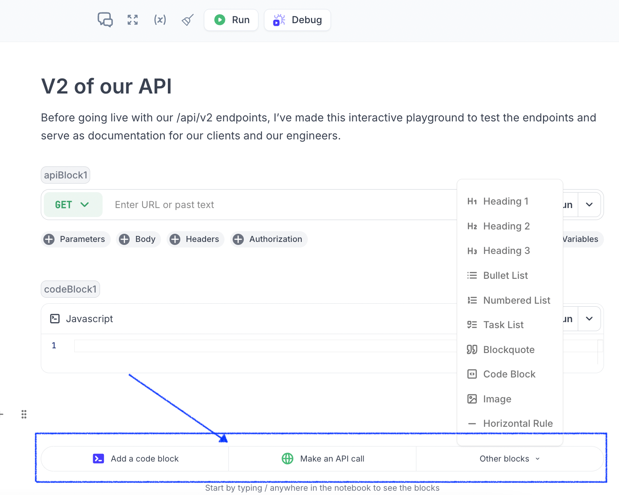This screenshot has height=495, width=619.
Task: Add Authorization to the API request
Action: (269, 239)
